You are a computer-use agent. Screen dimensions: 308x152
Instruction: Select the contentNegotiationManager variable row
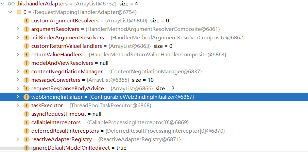coord(154,72)
